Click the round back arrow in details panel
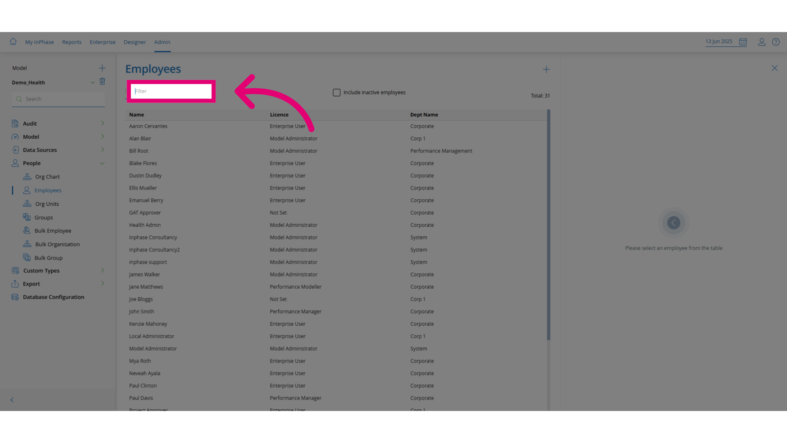 673,223
